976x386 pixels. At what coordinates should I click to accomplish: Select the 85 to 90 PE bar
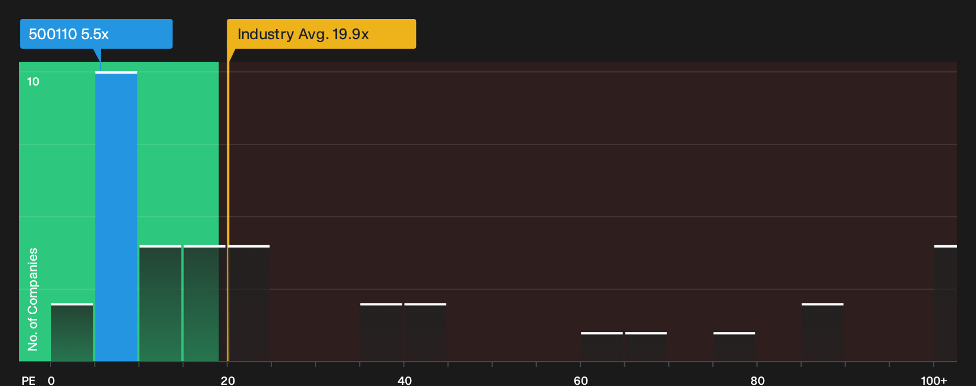822,332
